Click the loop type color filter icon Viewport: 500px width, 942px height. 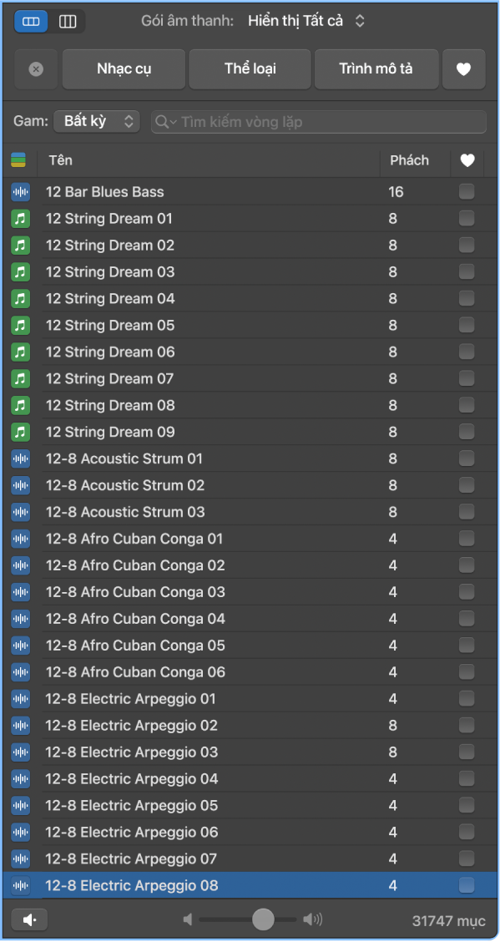18,160
